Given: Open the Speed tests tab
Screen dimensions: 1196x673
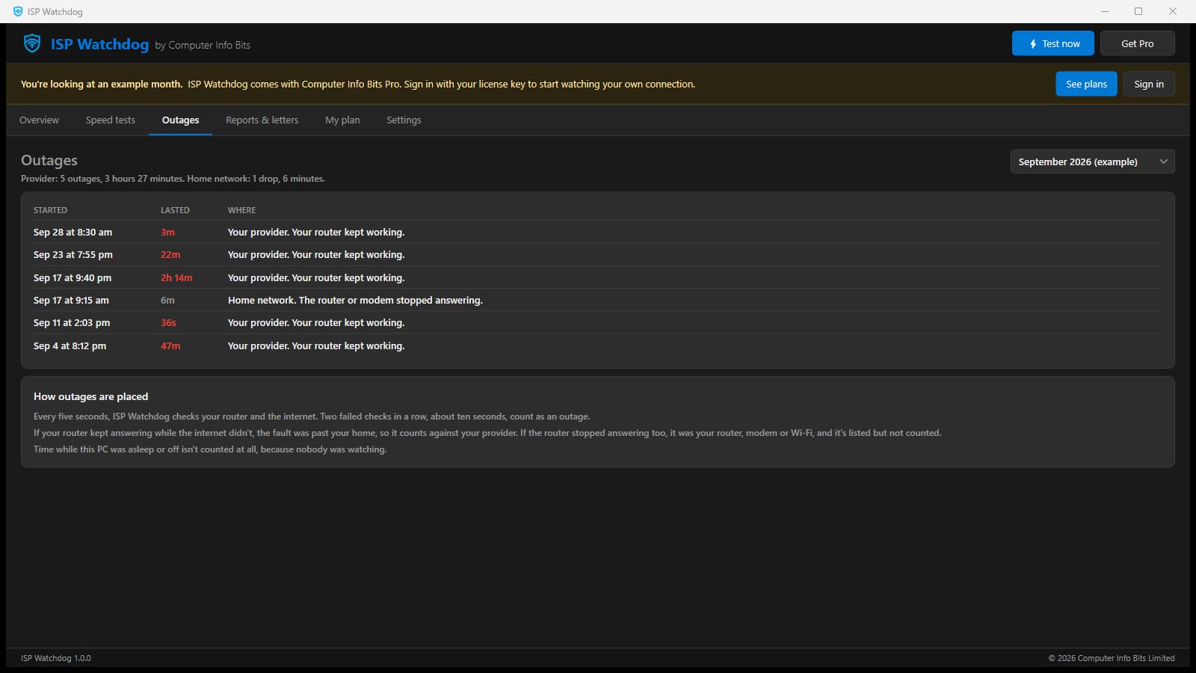Looking at the screenshot, I should click(x=111, y=120).
